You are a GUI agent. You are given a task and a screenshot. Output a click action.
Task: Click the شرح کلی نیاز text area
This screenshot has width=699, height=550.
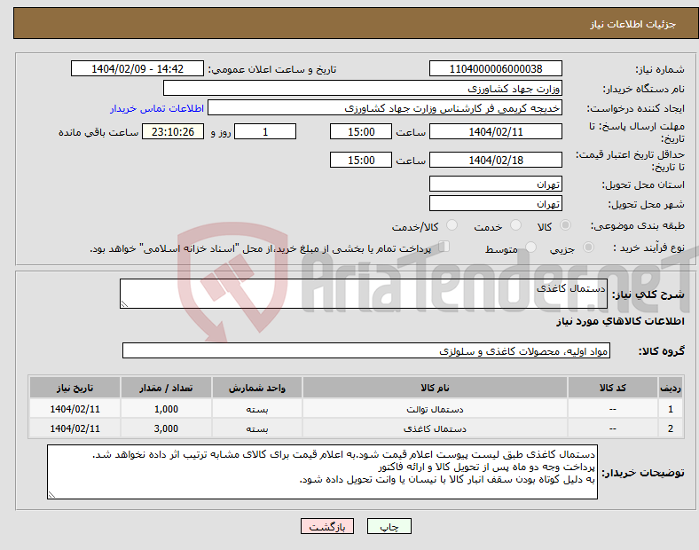[364, 294]
